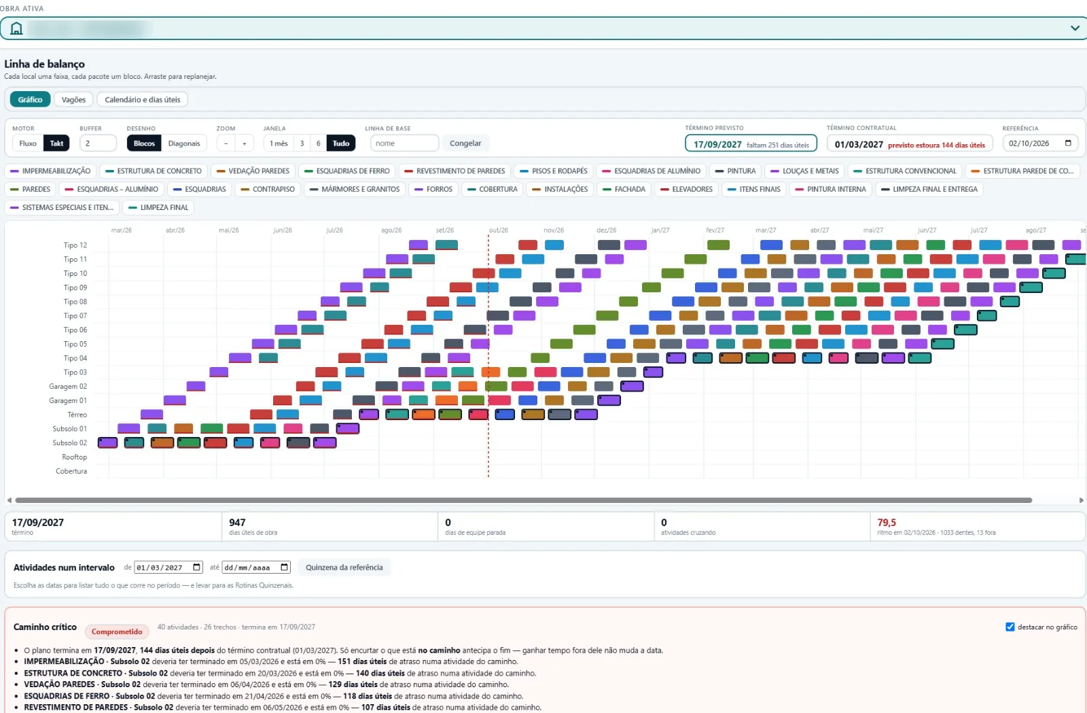The height and width of the screenshot is (713, 1087).
Task: Toggle the CONTRAPISO legend chip
Action: tap(268, 189)
